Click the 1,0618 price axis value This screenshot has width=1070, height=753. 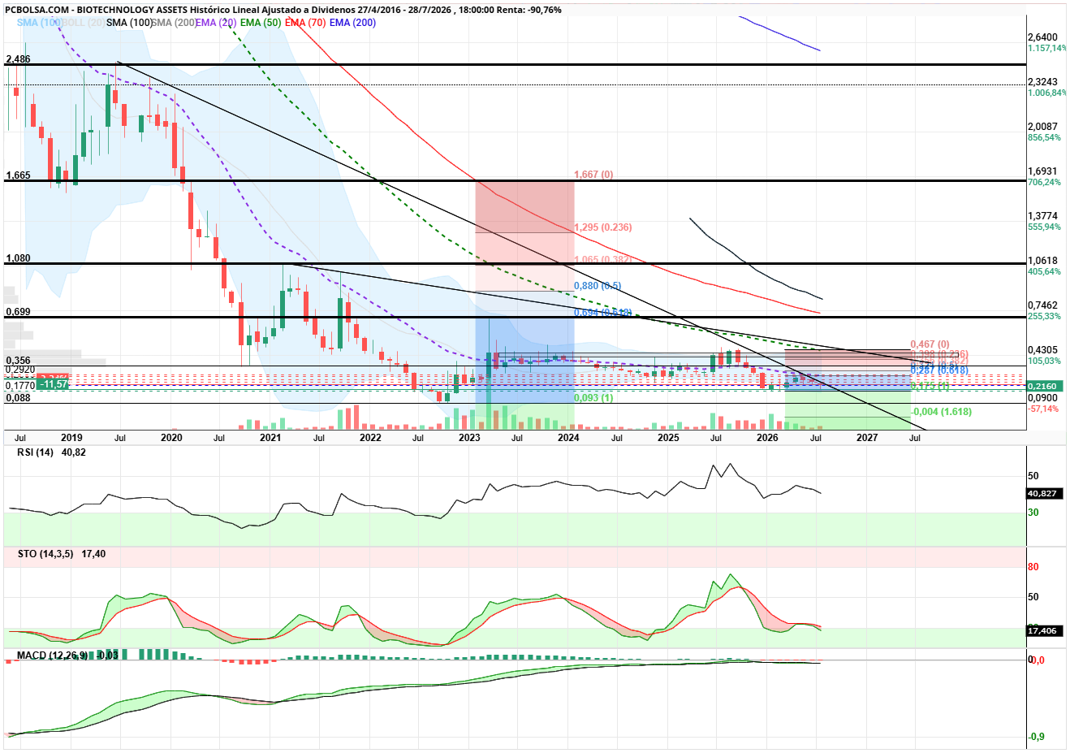pos(1042,261)
